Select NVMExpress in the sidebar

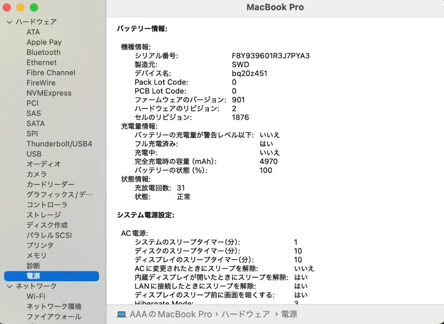coord(48,93)
